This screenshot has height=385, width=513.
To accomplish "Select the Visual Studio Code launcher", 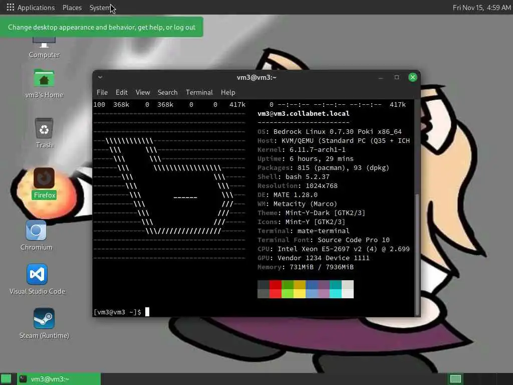I will 37,279.
